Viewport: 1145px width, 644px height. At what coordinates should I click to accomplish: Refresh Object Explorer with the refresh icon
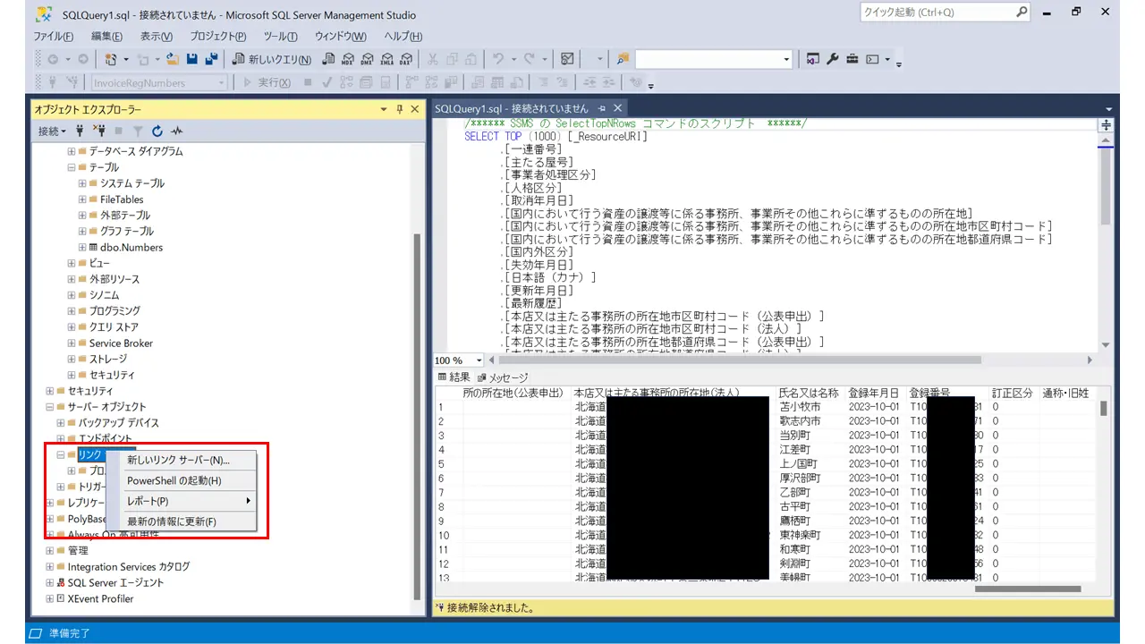click(157, 131)
